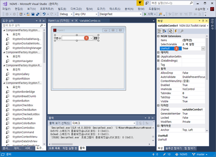Open the 편집(E) menu
This screenshot has height=157, width=216.
coord(19,9)
